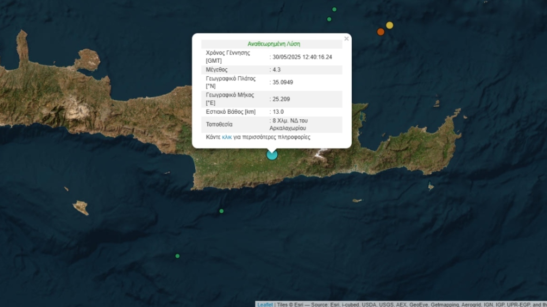Click the topmost green earthquake marker

334,9
